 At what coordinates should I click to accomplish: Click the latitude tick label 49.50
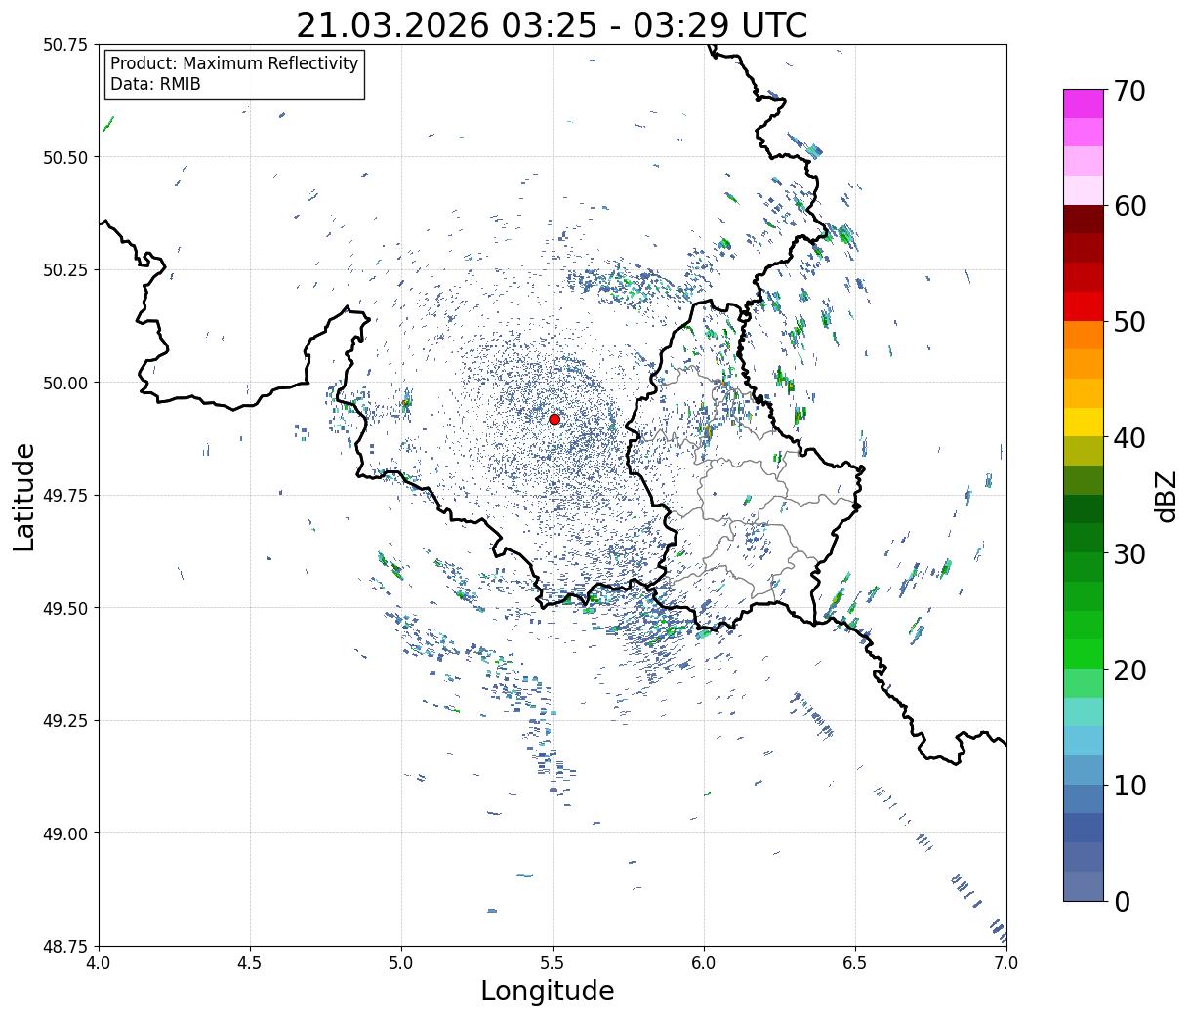point(65,608)
